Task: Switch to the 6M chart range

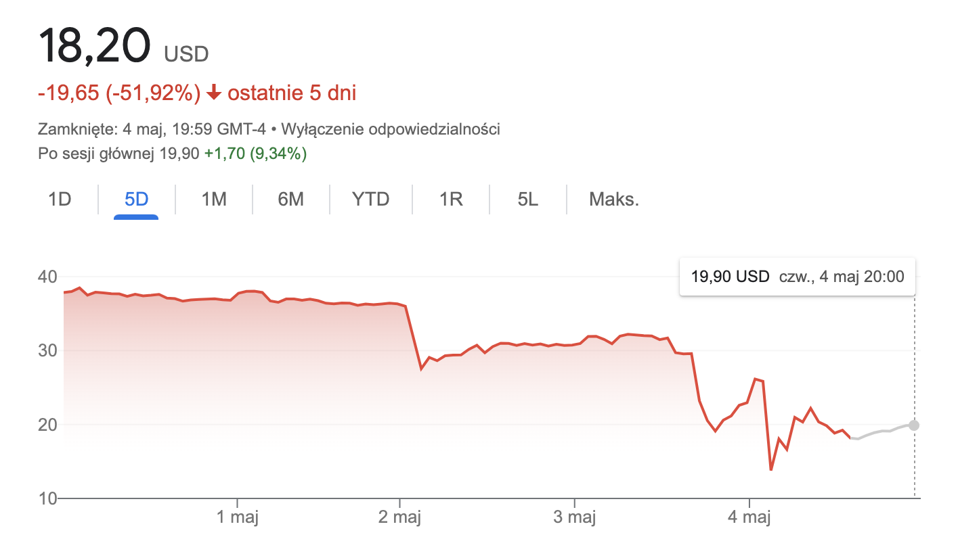Action: point(290,200)
